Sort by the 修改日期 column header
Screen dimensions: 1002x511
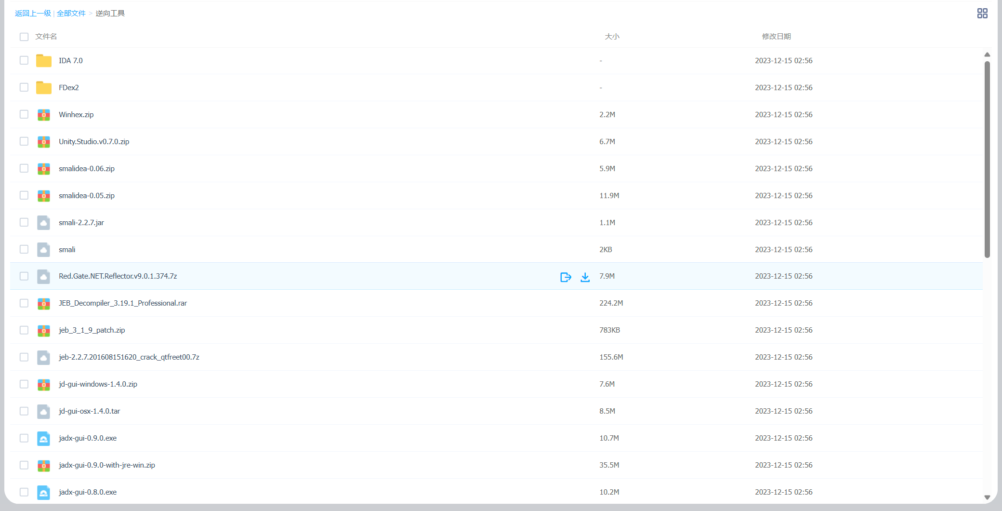(x=777, y=37)
